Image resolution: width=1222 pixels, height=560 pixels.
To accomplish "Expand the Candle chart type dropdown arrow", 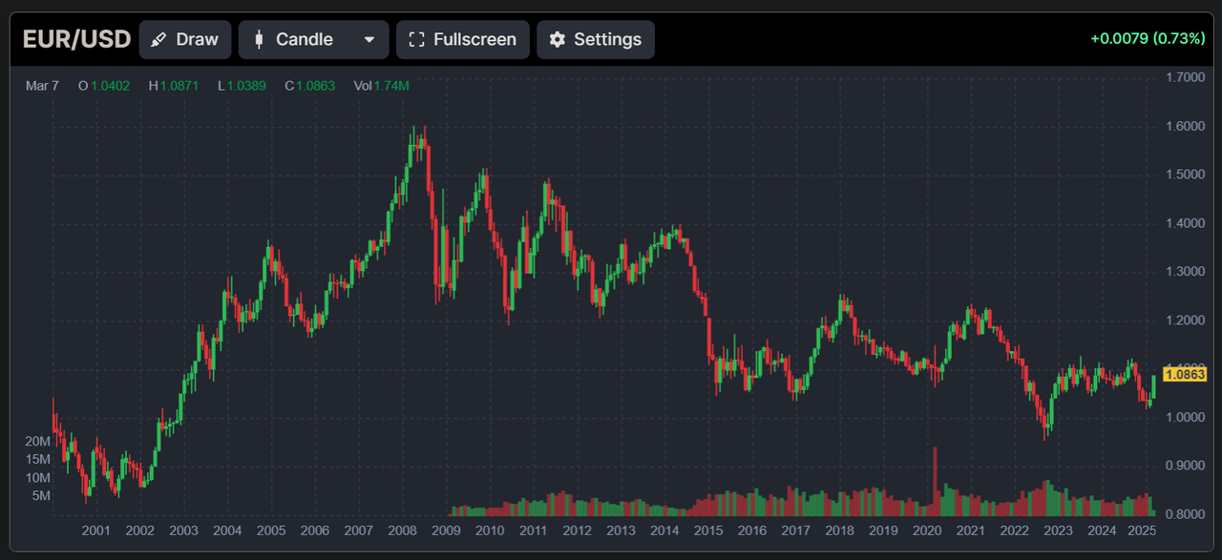I will click(369, 40).
